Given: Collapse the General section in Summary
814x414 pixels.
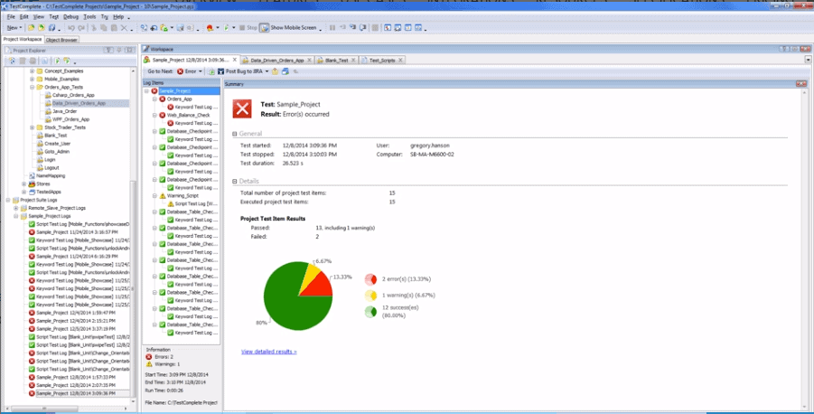Looking at the screenshot, I should 235,134.
